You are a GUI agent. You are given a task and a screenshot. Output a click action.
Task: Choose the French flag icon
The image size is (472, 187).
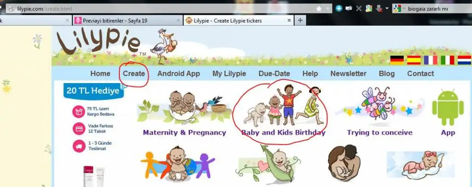pos(431,60)
